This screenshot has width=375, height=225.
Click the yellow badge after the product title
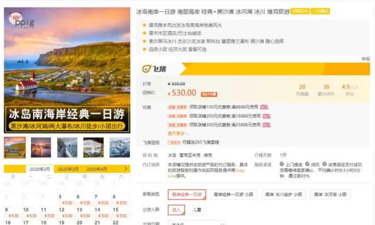click(302, 11)
